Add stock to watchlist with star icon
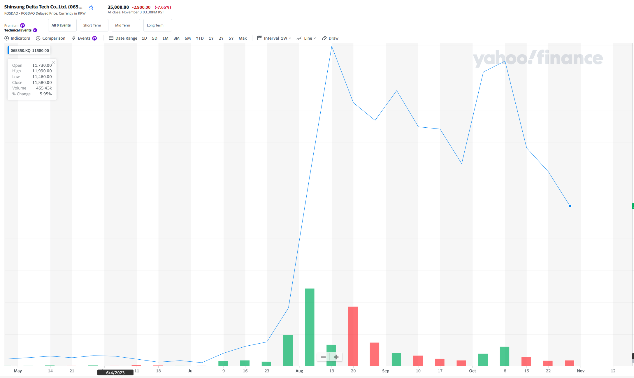This screenshot has height=378, width=634. pos(91,8)
